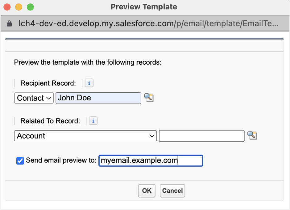This screenshot has width=290, height=210.
Task: Click the info icon beside Recipient Record
Action: point(89,83)
